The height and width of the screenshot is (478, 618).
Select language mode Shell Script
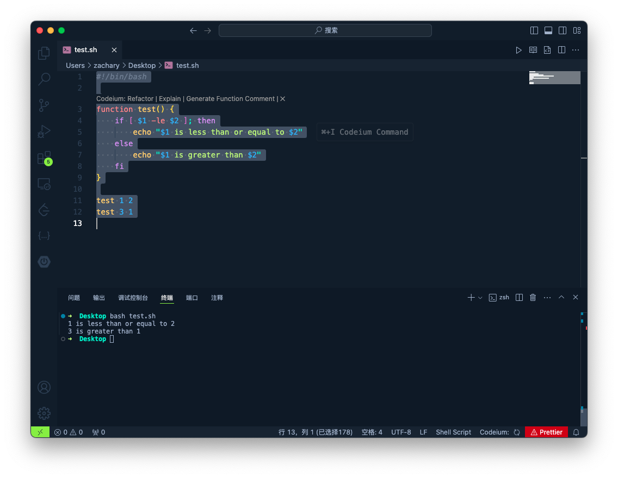point(453,432)
